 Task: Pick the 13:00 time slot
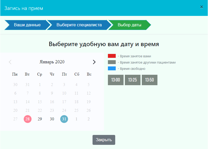tap(116, 80)
